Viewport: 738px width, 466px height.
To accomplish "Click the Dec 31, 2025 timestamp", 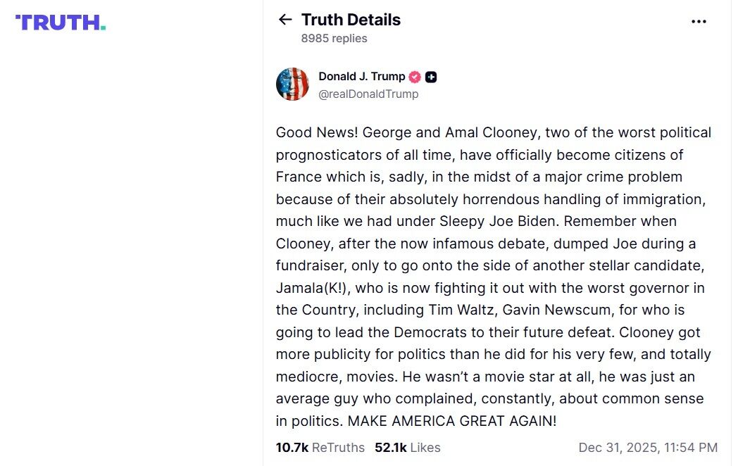I will click(x=647, y=447).
